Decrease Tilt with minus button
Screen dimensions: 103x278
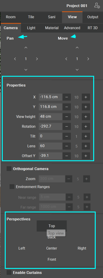tap(67, 136)
